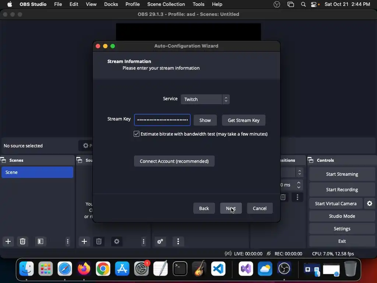Viewport: 377px width, 283px height.
Task: Open the File menu
Action: (58, 4)
